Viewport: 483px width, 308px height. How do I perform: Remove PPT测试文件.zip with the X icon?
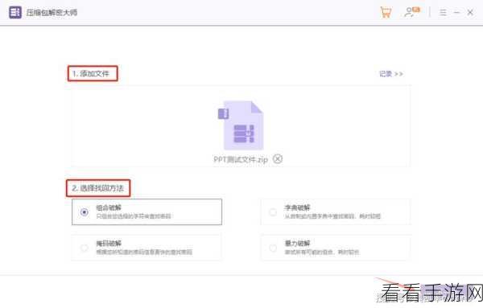278,158
